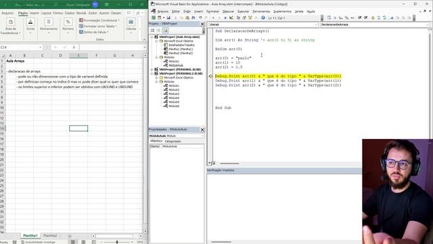The width and height of the screenshot is (433, 244).
Task: Click the insert function fx icon
Action: pyautogui.click(x=74, y=47)
